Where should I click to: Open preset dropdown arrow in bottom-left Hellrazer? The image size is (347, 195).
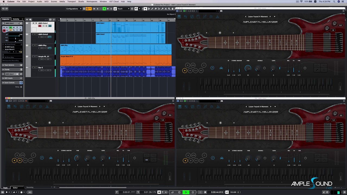[104, 106]
